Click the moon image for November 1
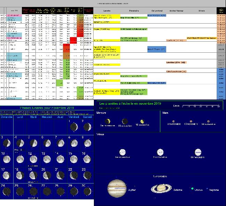 tap(74, 127)
